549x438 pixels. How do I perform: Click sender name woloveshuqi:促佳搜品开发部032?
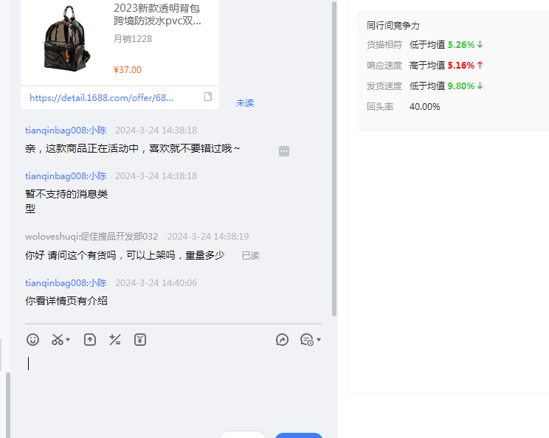coord(91,237)
